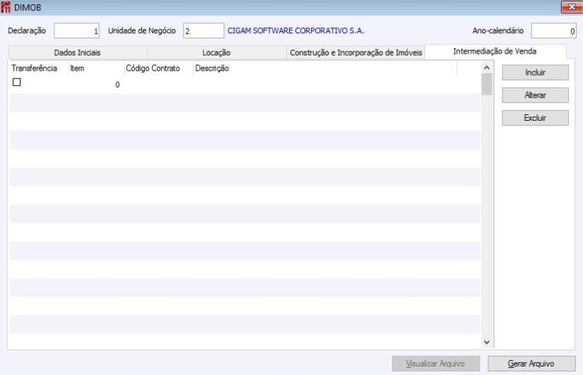Focus the Ano-calendário input field
The height and width of the screenshot is (375, 583).
tap(553, 31)
